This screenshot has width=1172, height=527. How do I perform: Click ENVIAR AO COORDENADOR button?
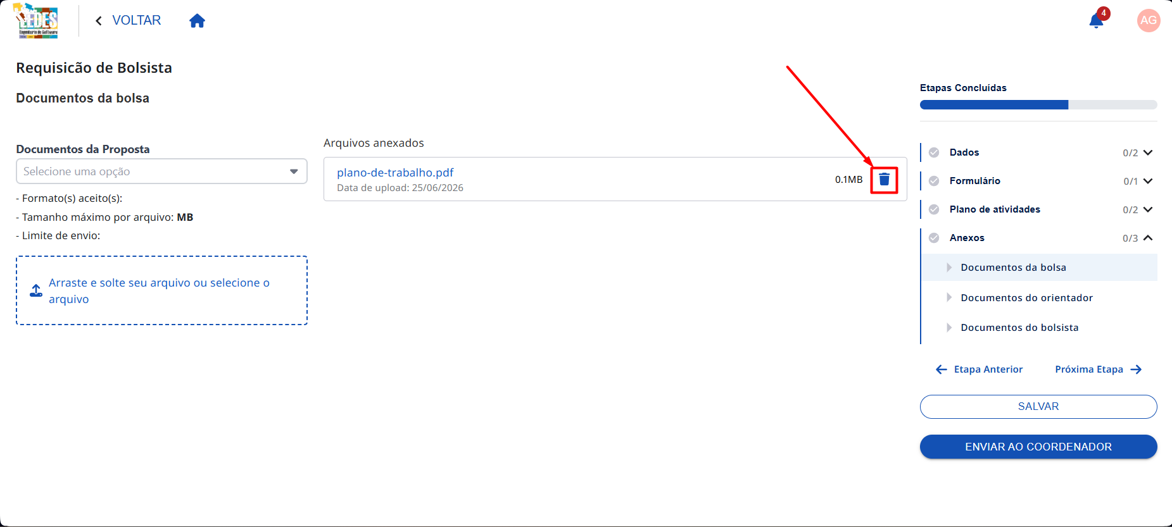click(1038, 447)
